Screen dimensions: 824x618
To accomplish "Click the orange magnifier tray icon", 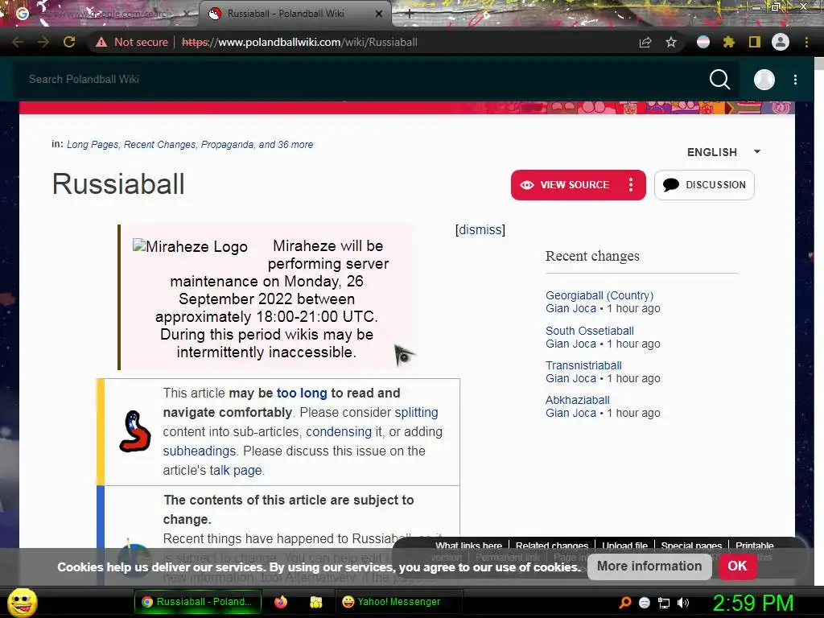I will tap(624, 602).
